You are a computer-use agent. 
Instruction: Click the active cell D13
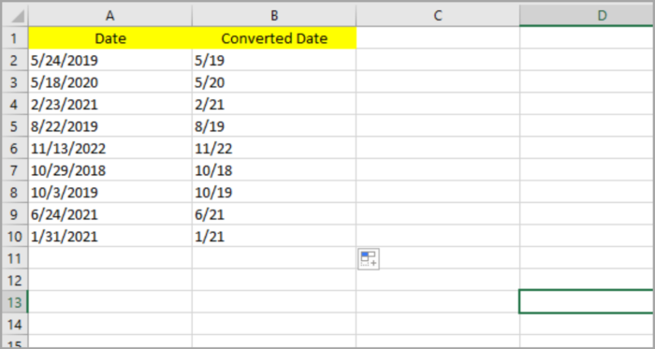pos(587,301)
